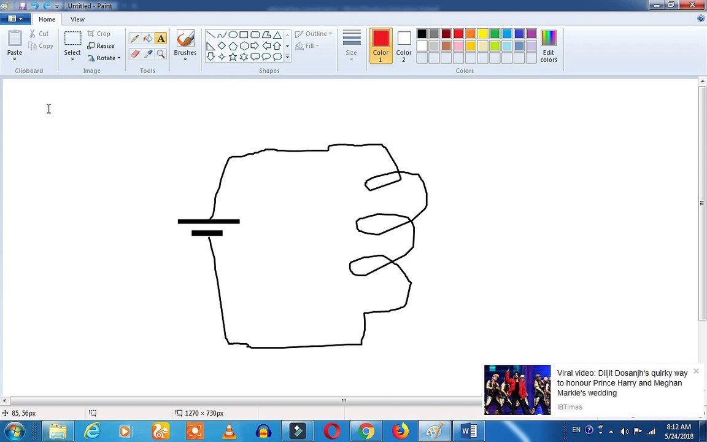Switch to the Home ribbon tab
Screen dimensions: 707x442
47,20
